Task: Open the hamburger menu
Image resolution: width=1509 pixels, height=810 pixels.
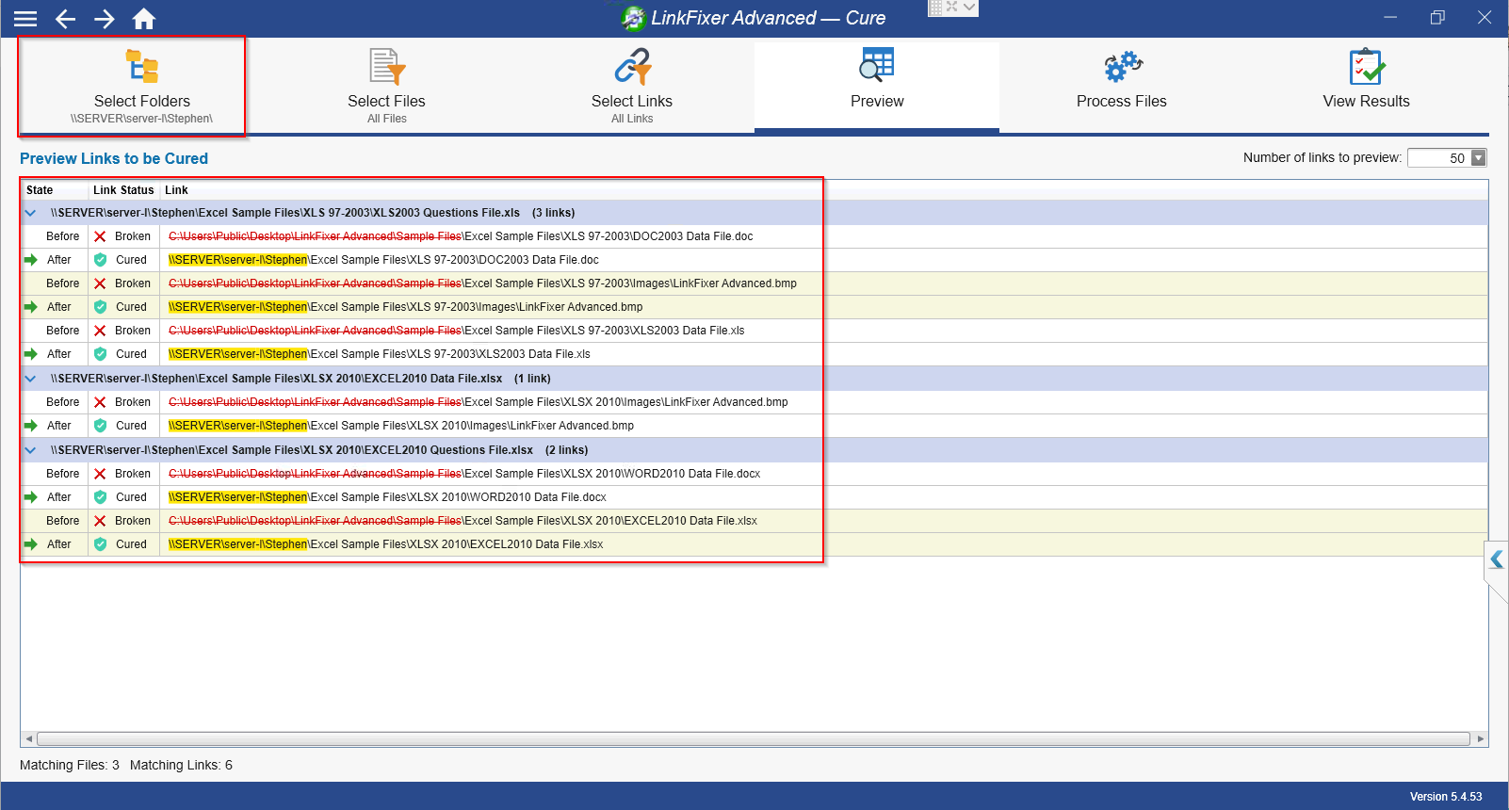Action: tap(25, 18)
